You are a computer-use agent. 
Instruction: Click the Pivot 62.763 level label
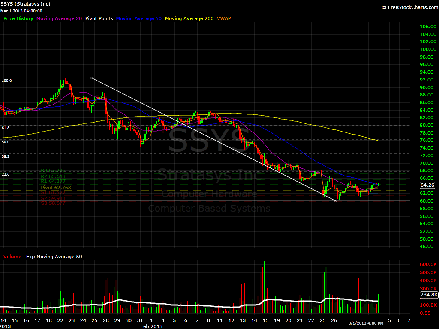(x=55, y=188)
